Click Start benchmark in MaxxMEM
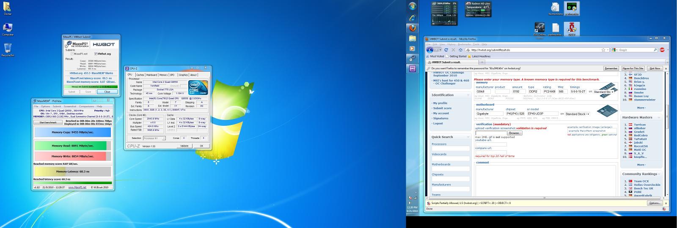Screen dimensions: 677x228 tap(48, 122)
